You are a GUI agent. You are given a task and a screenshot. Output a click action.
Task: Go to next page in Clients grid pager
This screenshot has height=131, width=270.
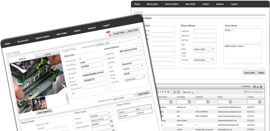coord(175,92)
